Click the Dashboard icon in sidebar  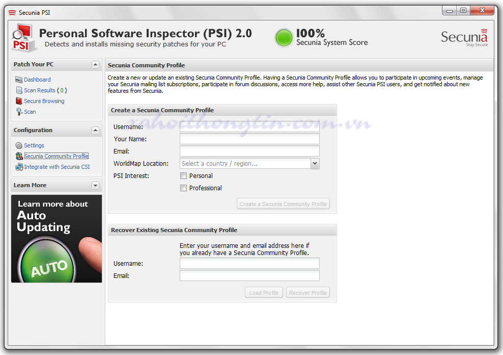click(19, 80)
